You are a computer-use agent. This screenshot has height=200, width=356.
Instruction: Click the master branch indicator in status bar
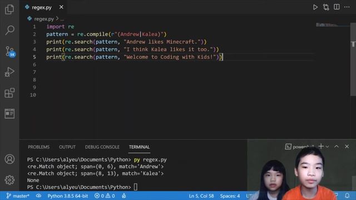point(18,196)
